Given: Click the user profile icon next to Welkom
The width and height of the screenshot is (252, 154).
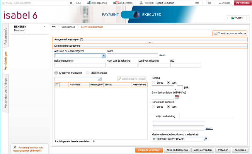Looking at the screenshot, I should (141, 3).
